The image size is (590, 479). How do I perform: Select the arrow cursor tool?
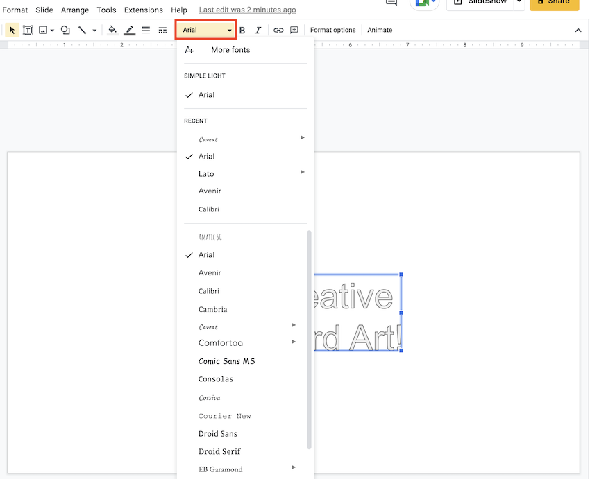12,30
